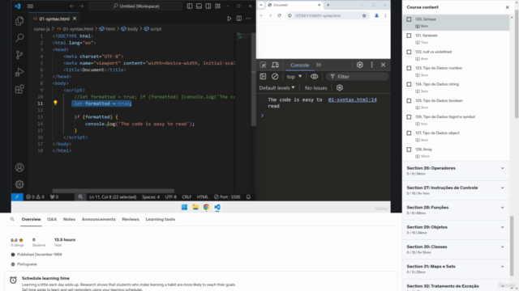Image resolution: width=519 pixels, height=291 pixels.
Task: Switch to the Q&A tab
Action: click(52, 219)
